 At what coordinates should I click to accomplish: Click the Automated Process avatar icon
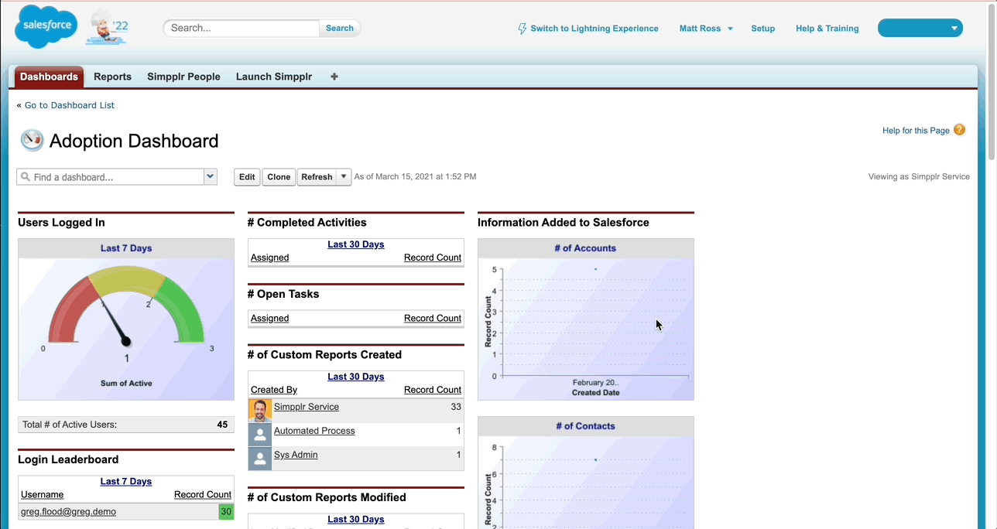click(x=259, y=434)
